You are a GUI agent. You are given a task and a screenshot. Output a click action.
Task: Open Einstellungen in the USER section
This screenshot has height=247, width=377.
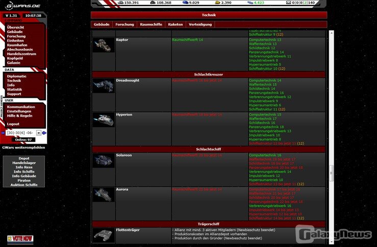[19, 111]
